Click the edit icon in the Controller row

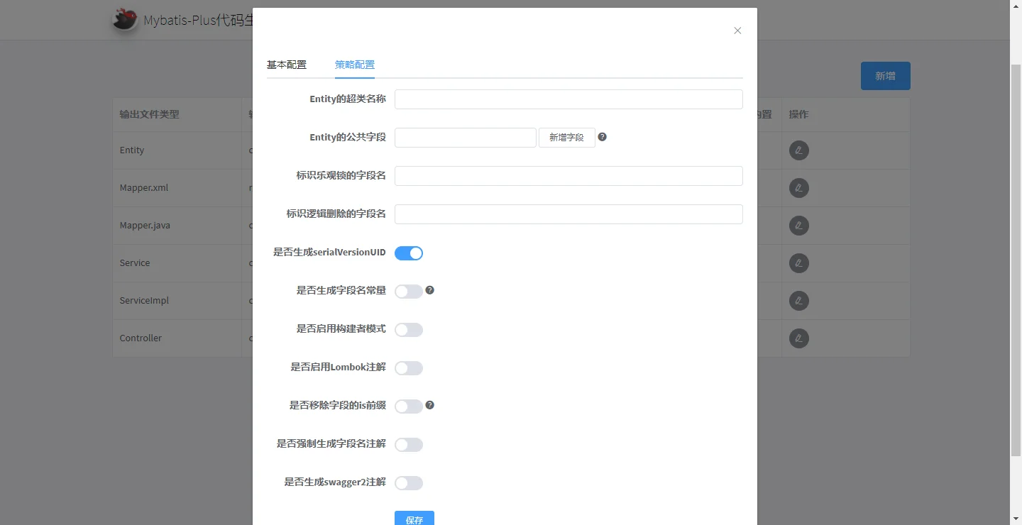[799, 338]
